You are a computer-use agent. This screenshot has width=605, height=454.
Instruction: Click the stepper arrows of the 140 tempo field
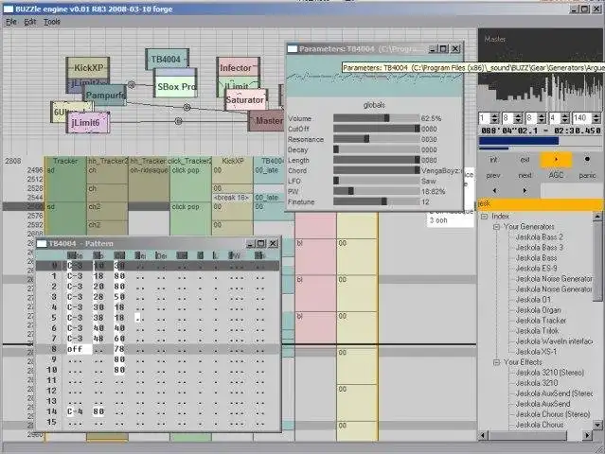596,118
